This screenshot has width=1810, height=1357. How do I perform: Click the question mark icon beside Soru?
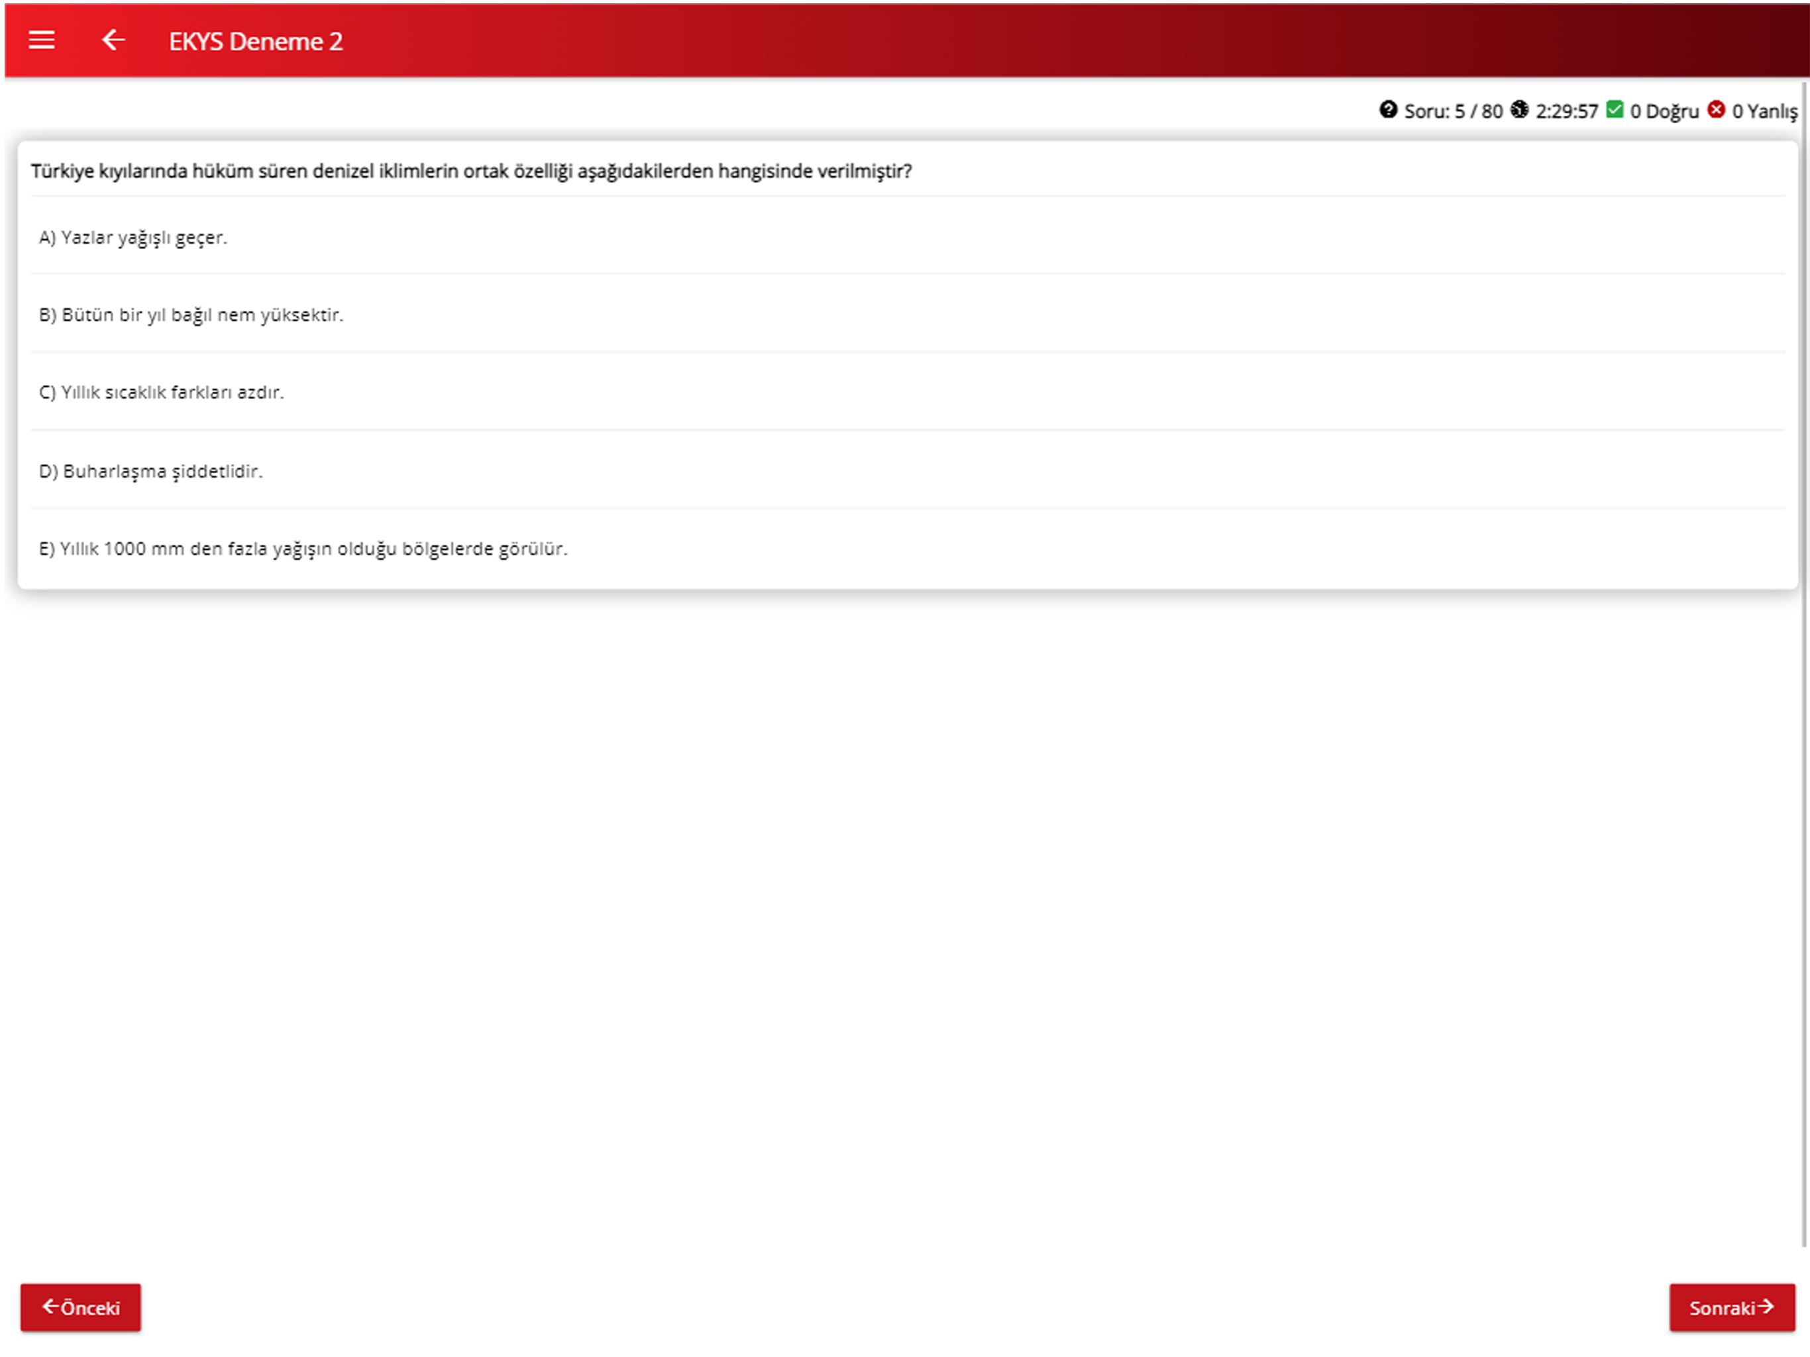pos(1388,110)
